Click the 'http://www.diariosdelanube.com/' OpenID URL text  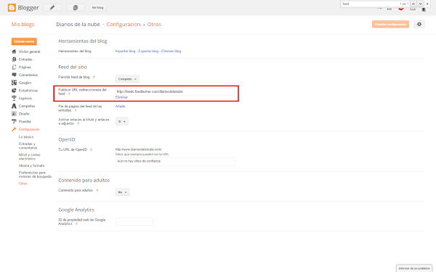pos(139,149)
